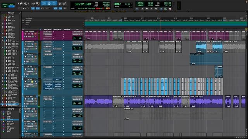Select the CLOSE group in Groups list
This screenshot has height=139, width=248.
click(9, 113)
